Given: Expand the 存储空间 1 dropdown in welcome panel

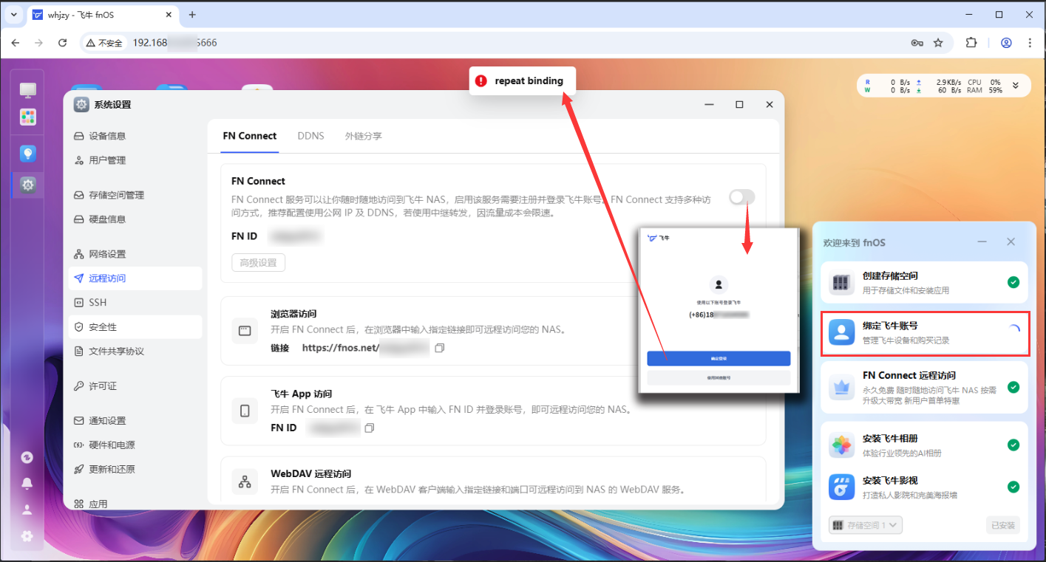Looking at the screenshot, I should (x=865, y=524).
